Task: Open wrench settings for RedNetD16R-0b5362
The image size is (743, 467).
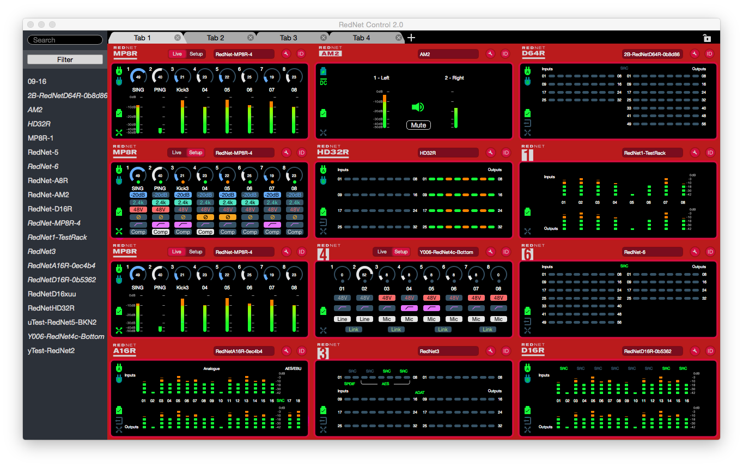Action: coord(695,351)
